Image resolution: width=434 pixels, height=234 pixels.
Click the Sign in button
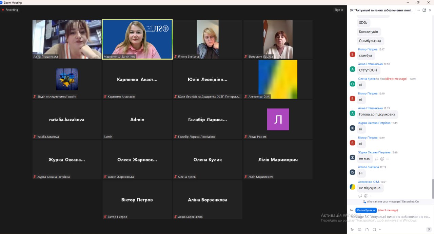338,10
